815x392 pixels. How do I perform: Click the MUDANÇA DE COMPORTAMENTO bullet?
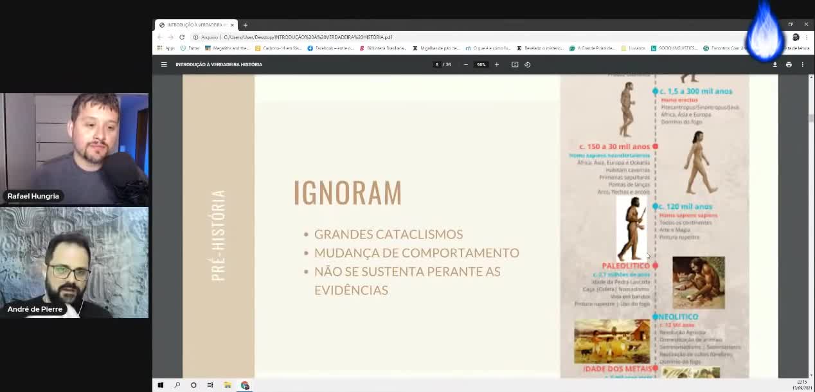click(416, 253)
